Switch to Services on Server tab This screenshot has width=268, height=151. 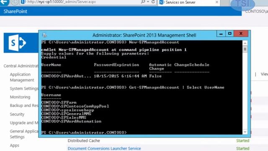[180, 3]
